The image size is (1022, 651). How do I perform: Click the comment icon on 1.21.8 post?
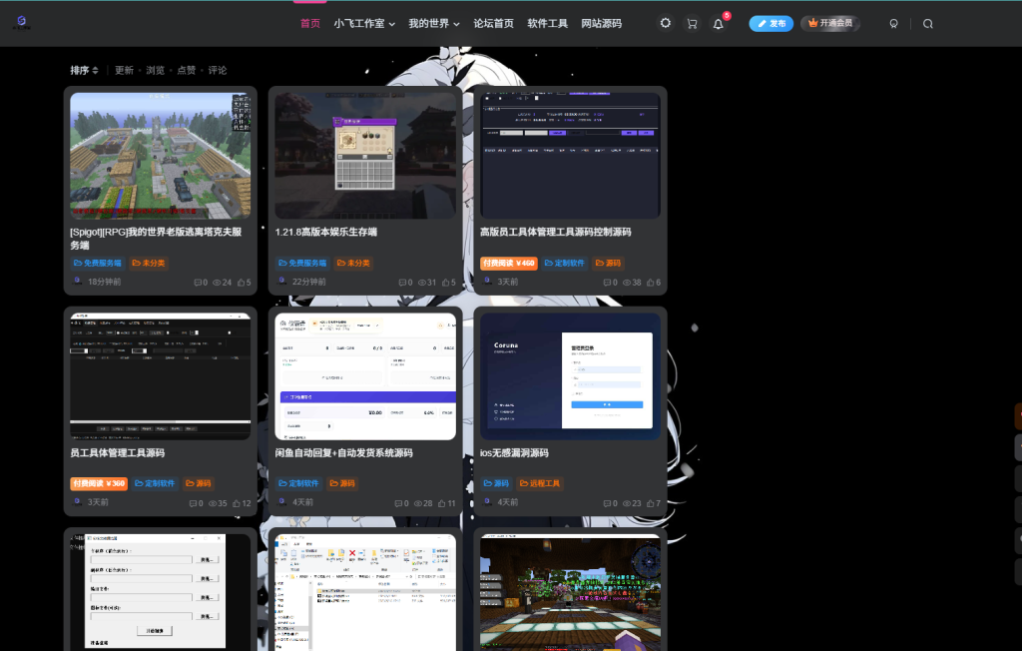coord(402,283)
